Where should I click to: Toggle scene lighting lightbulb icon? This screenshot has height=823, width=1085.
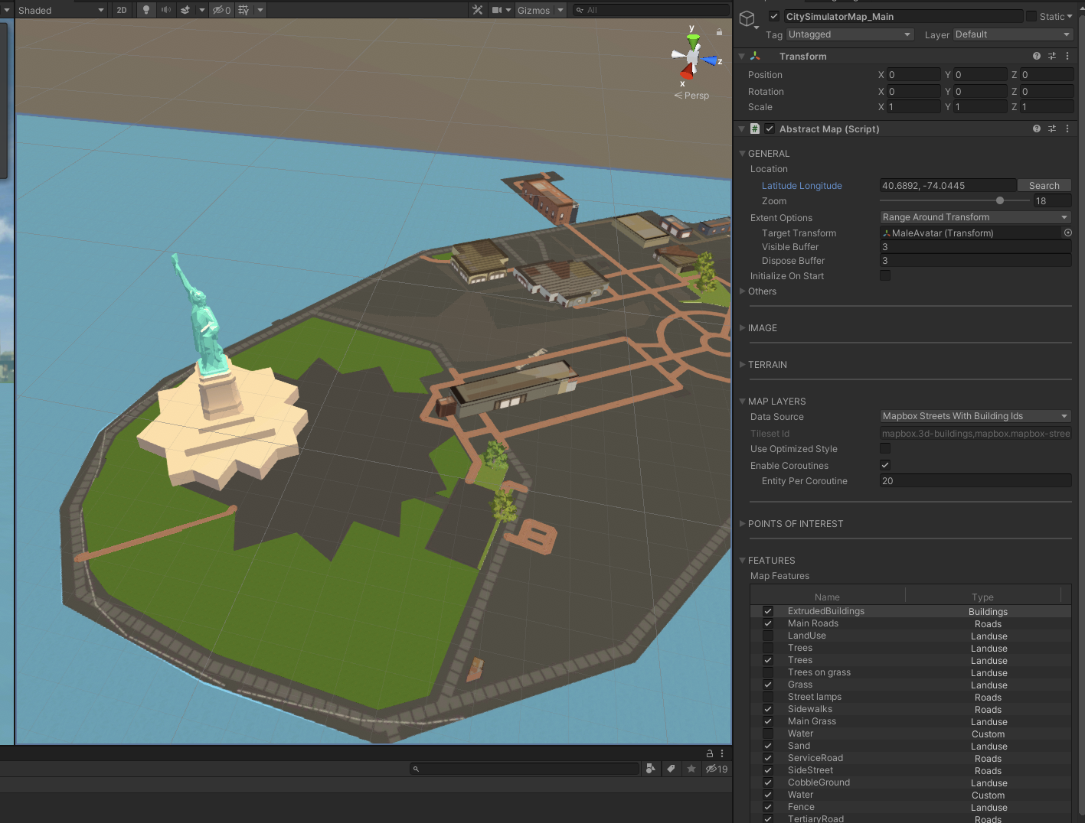click(x=146, y=10)
